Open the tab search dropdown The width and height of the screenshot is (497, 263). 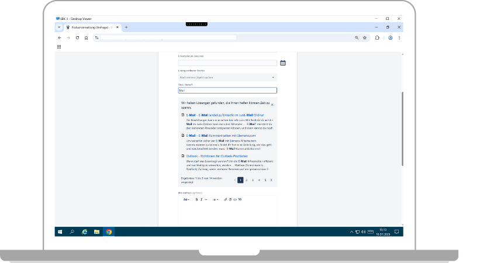(59, 27)
